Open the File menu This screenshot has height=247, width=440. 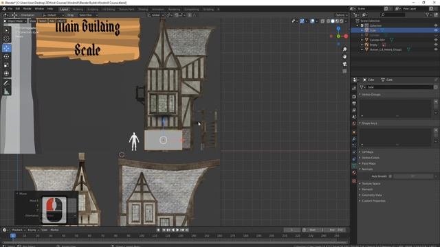(x=10, y=9)
